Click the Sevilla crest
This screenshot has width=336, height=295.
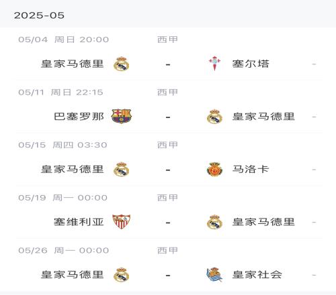(x=122, y=222)
